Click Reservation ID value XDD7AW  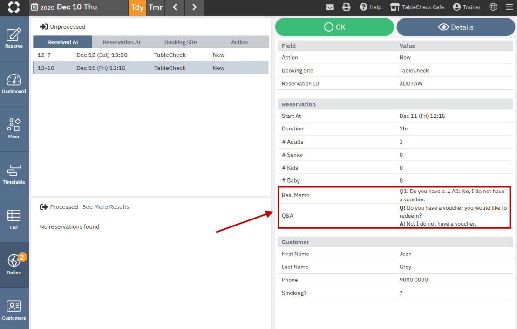pos(411,83)
